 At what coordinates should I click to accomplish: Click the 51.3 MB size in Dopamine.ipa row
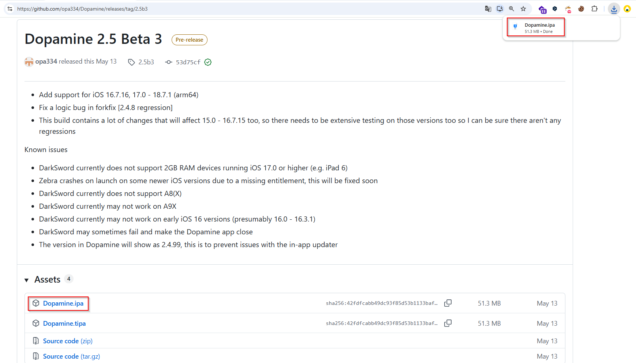click(x=489, y=303)
